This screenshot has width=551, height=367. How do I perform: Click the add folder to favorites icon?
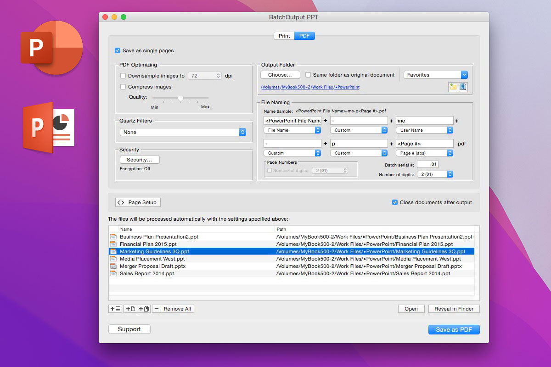coord(453,87)
